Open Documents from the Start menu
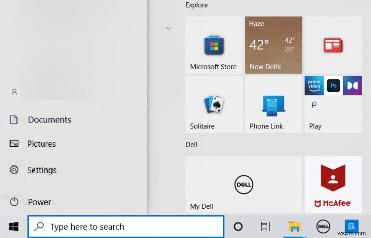This screenshot has width=371, height=238. pyautogui.click(x=40, y=120)
